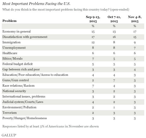Click the October value 7 for Guns/Gun control

(x=114, y=80)
